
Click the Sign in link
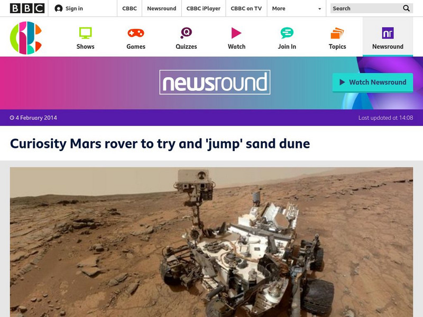[x=74, y=8]
